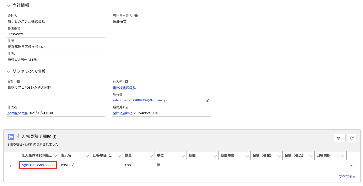This screenshot has width=363, height=186.
Task: Open 期間単位 column header menu
Action: tap(247, 156)
